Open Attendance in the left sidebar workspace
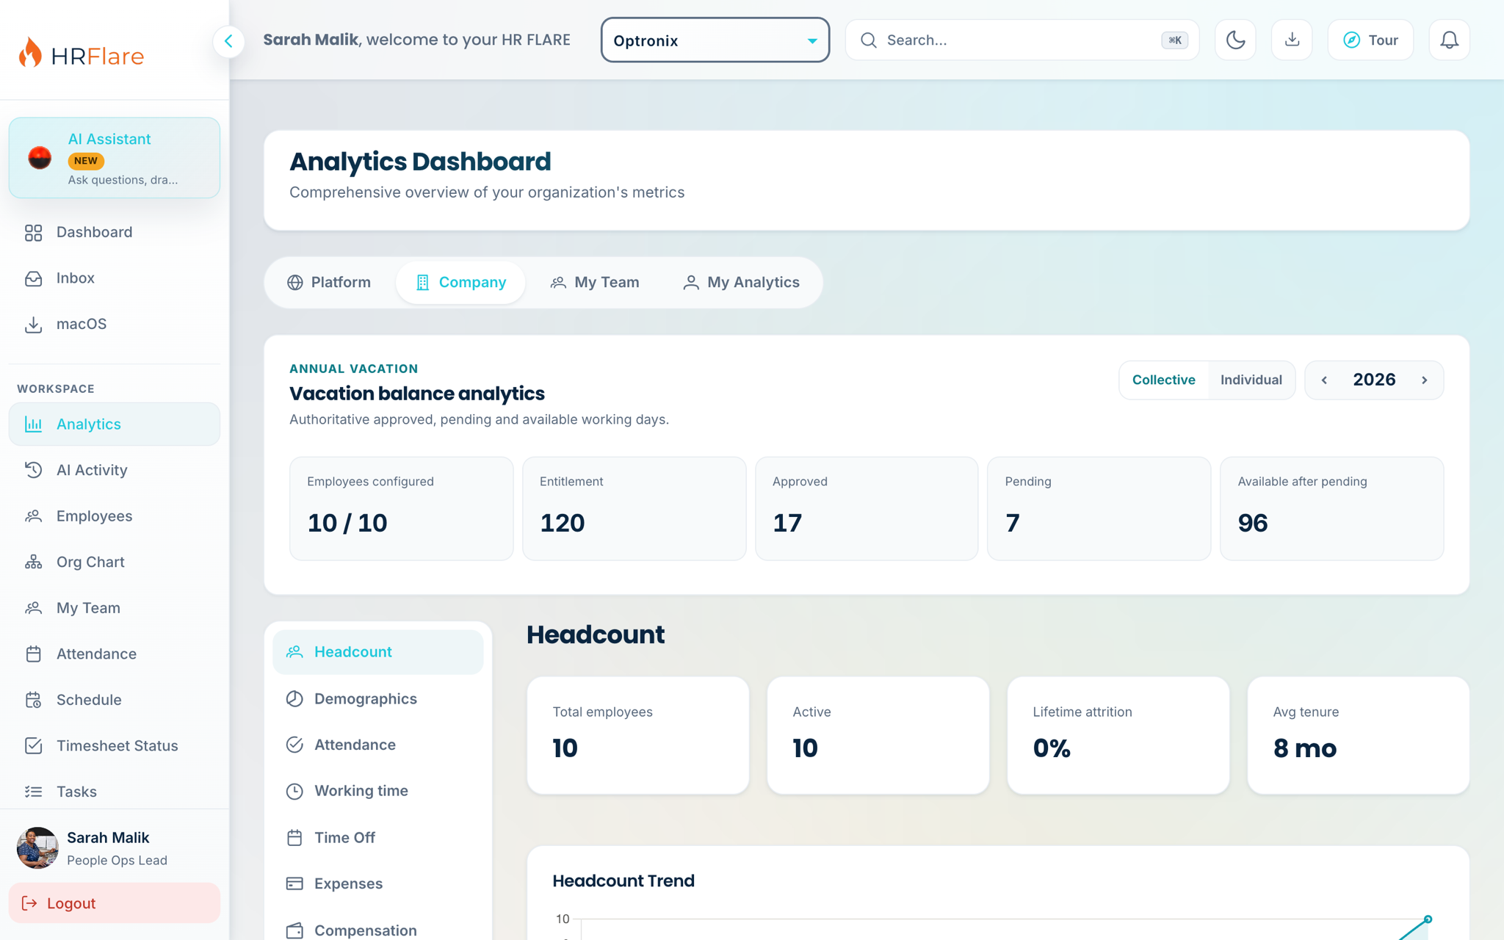Viewport: 1504px width, 940px height. click(114, 654)
